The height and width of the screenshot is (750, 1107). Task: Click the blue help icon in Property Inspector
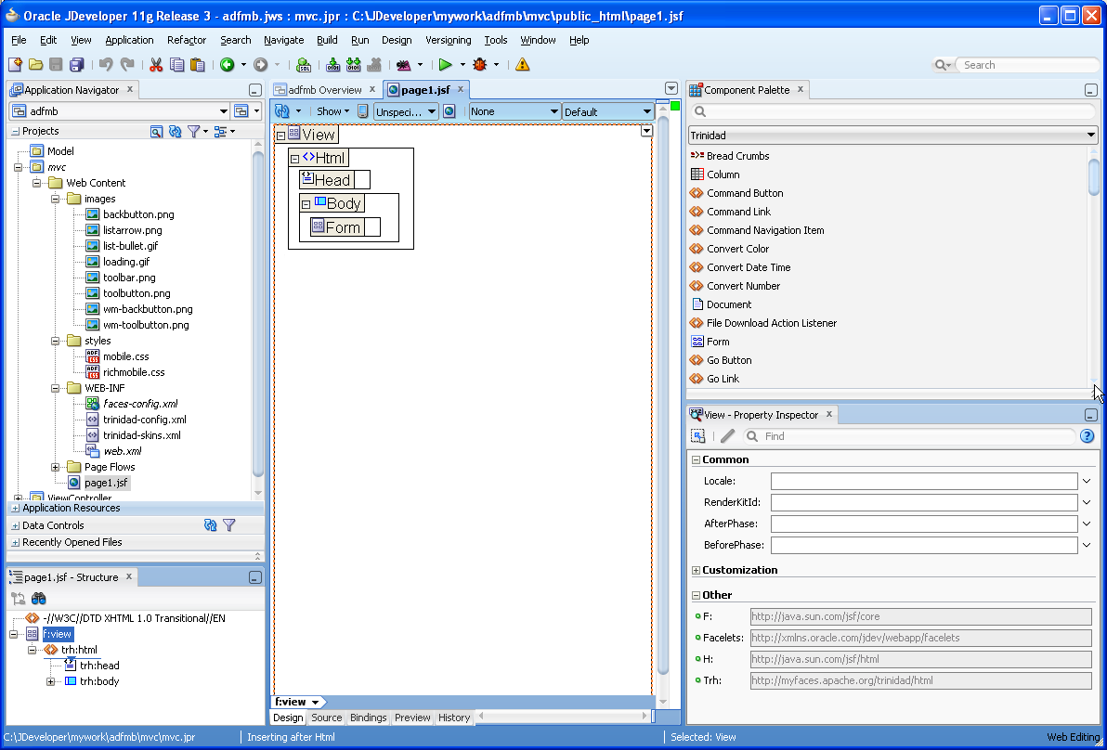[x=1087, y=436]
